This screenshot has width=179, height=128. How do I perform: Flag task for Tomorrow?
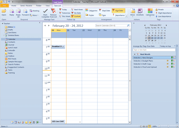[x=65, y=13]
